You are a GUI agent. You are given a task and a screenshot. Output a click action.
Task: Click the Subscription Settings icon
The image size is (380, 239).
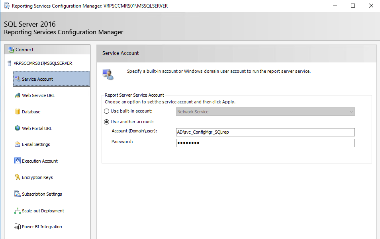[x=18, y=194]
